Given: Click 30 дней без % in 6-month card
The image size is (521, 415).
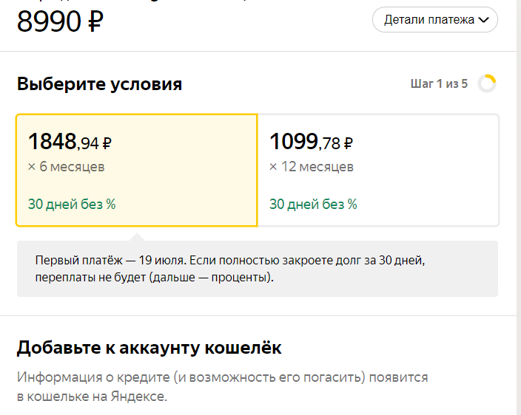Looking at the screenshot, I should click(x=72, y=205).
